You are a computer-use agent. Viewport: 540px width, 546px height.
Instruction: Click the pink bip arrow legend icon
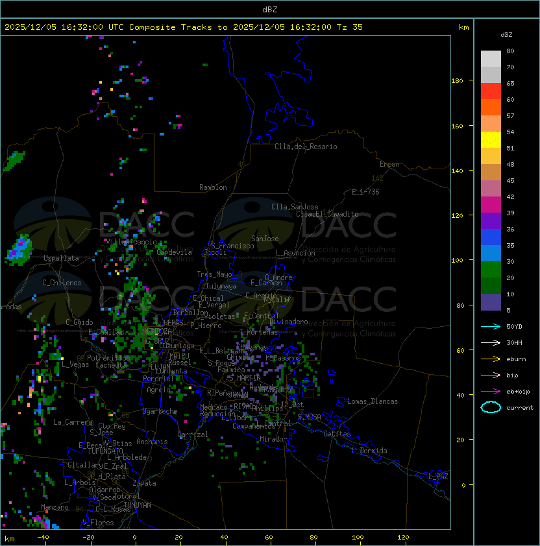coord(491,375)
